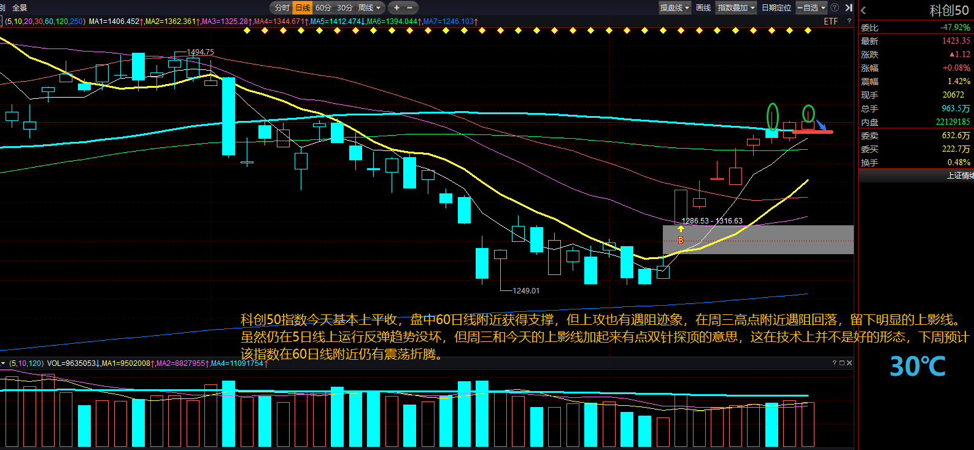Select the 30分 timeframe
974x450 pixels.
345,8
